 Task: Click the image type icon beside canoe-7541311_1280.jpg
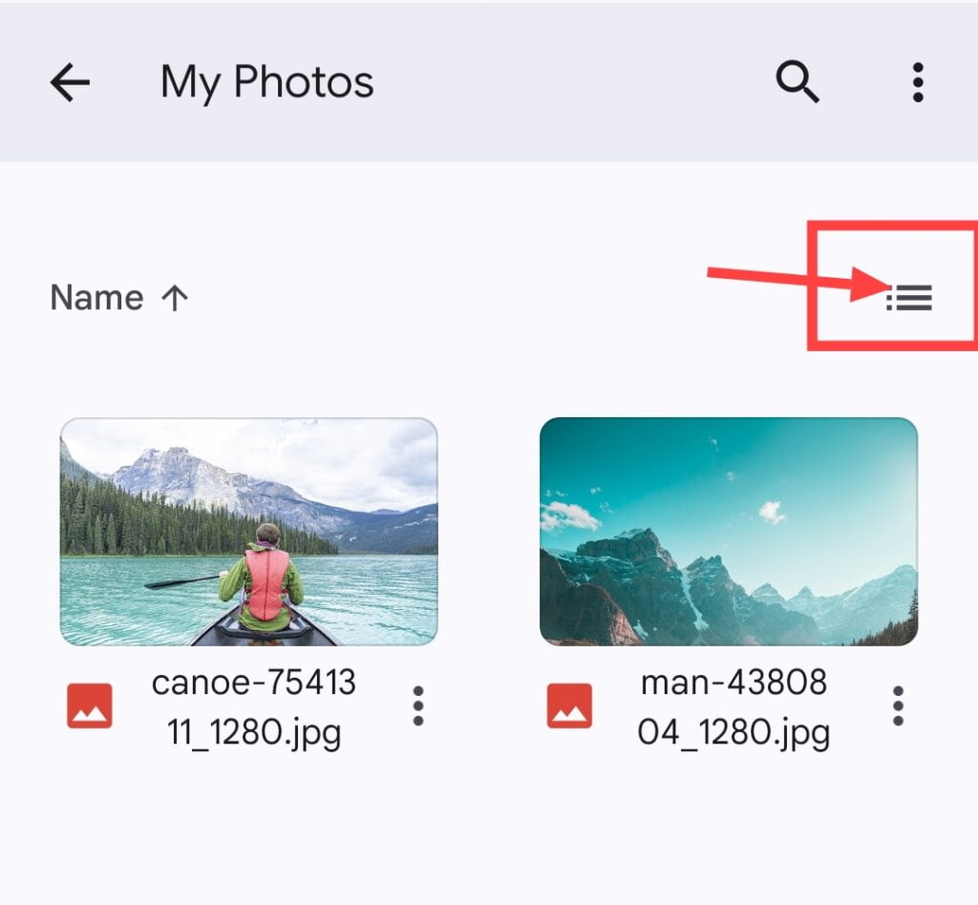click(x=90, y=706)
